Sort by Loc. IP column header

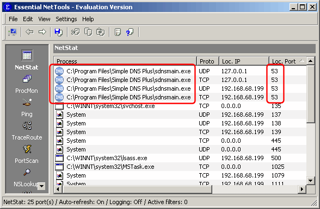coord(244,61)
